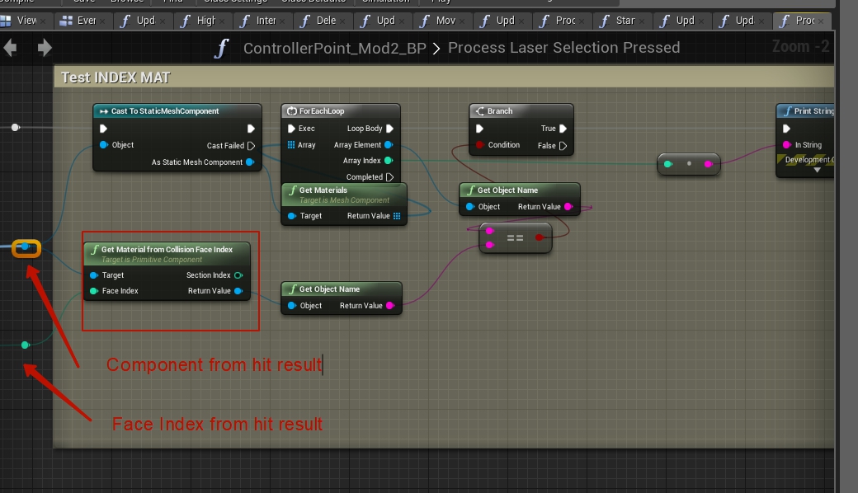Click ForEachLoop Completed exec pin
Viewport: 858px width, 493px height.
pyautogui.click(x=389, y=176)
